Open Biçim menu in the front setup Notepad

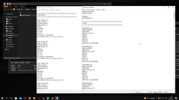pyautogui.click(x=93, y=10)
